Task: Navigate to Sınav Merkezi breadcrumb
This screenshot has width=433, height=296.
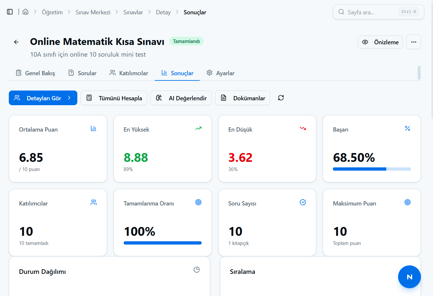Action: (x=93, y=12)
